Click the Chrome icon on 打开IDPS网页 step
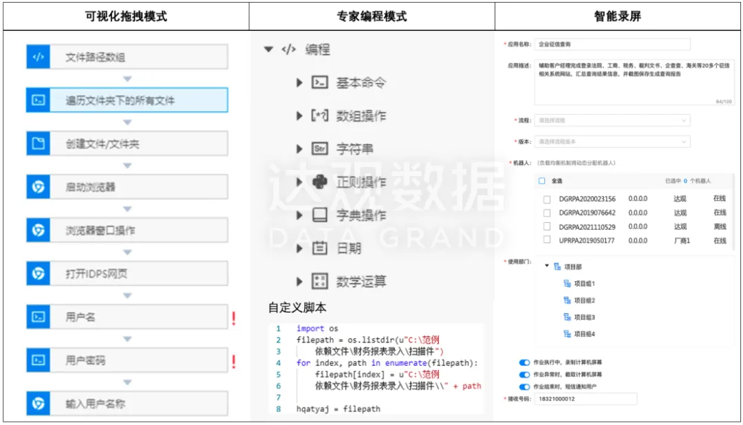The width and height of the screenshot is (743, 425). [x=38, y=274]
